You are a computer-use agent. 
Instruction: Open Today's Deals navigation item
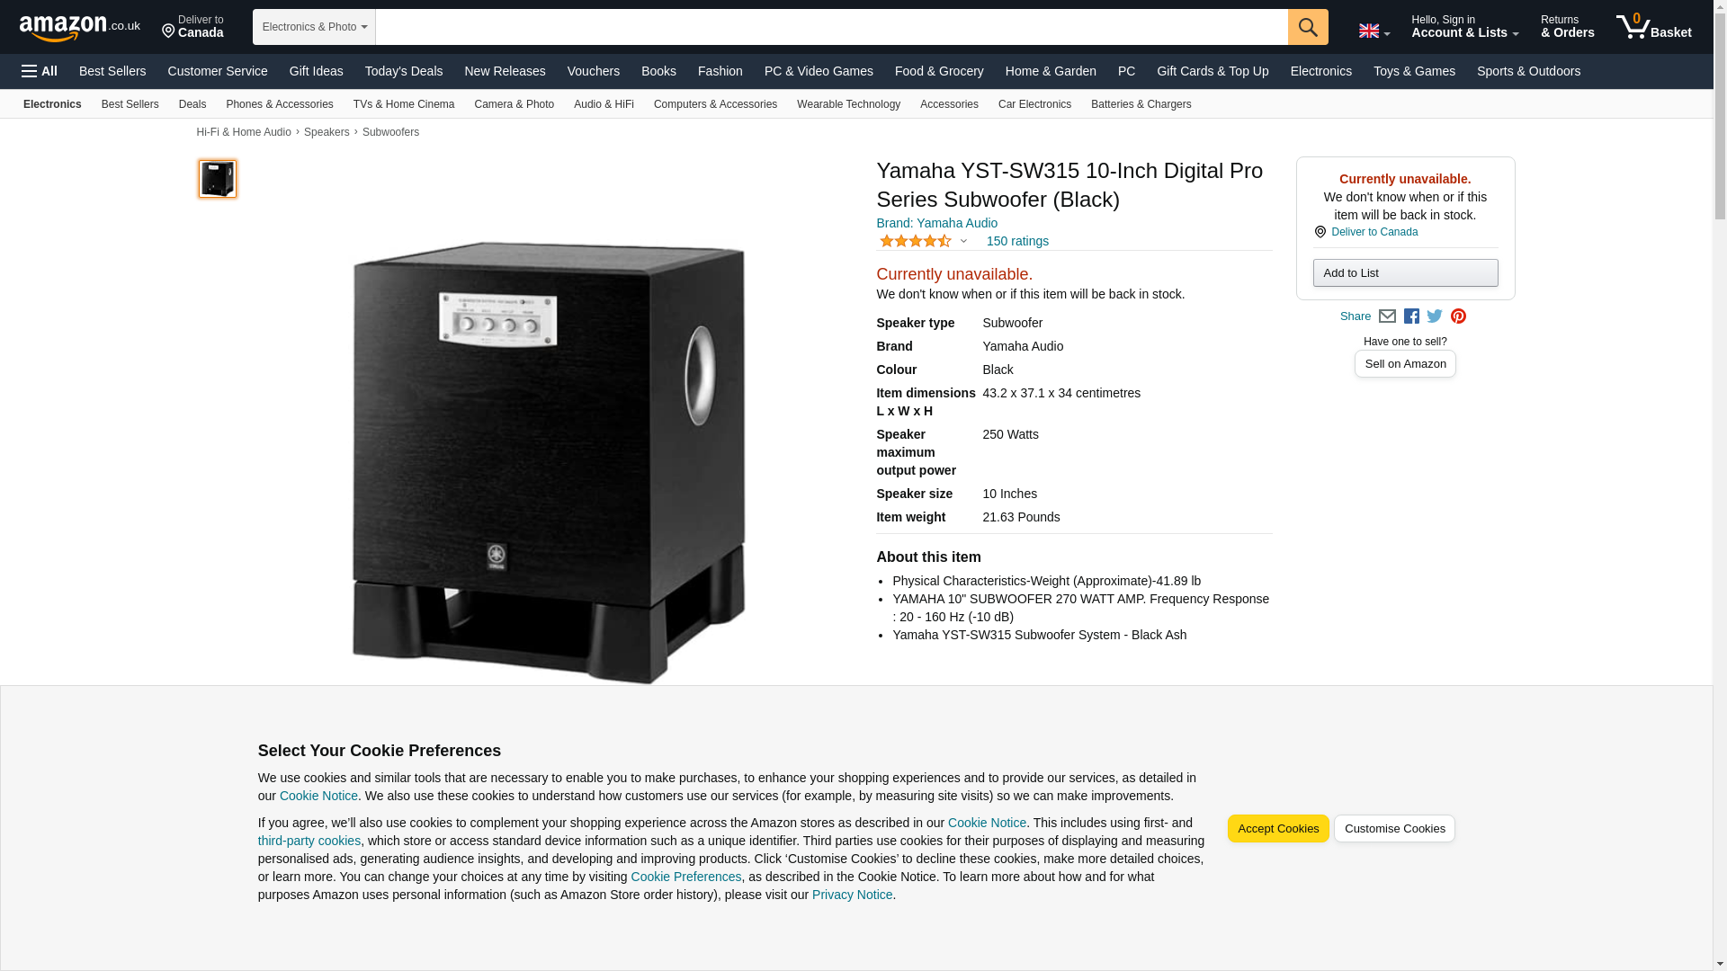coord(404,71)
